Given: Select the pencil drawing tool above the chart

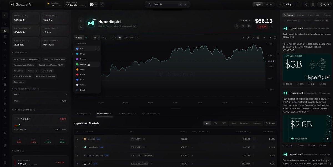Looking at the screenshot, I should [248, 38].
